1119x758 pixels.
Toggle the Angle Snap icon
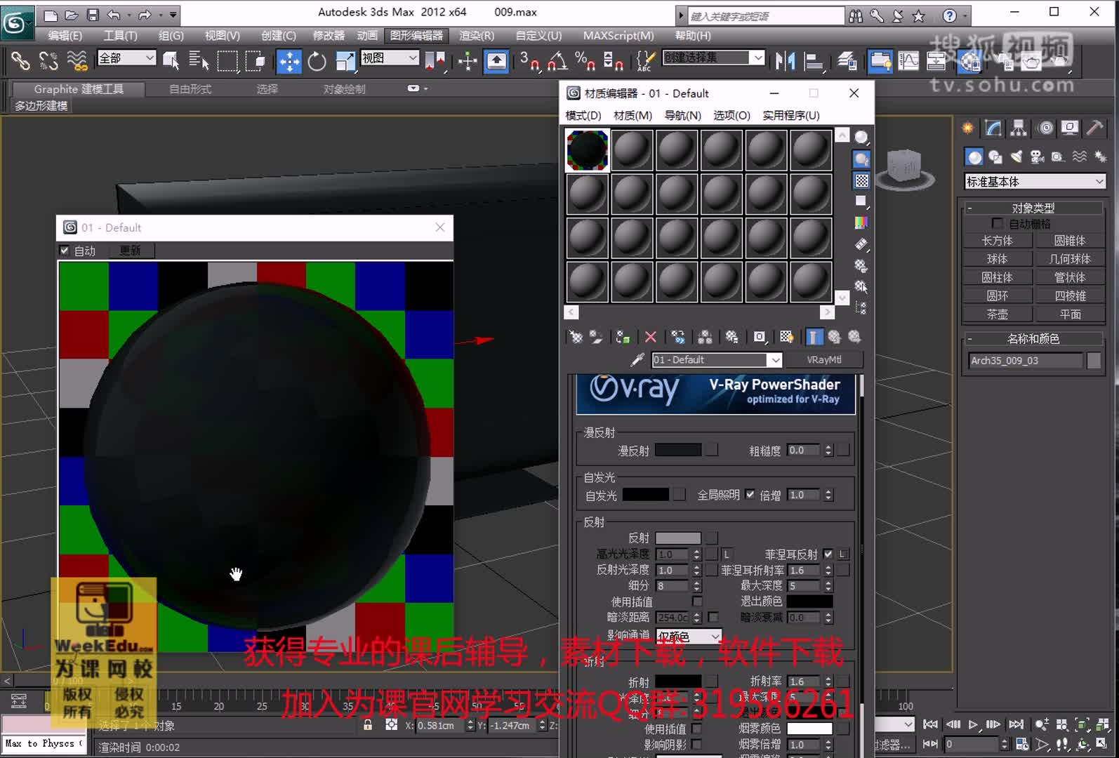[557, 62]
